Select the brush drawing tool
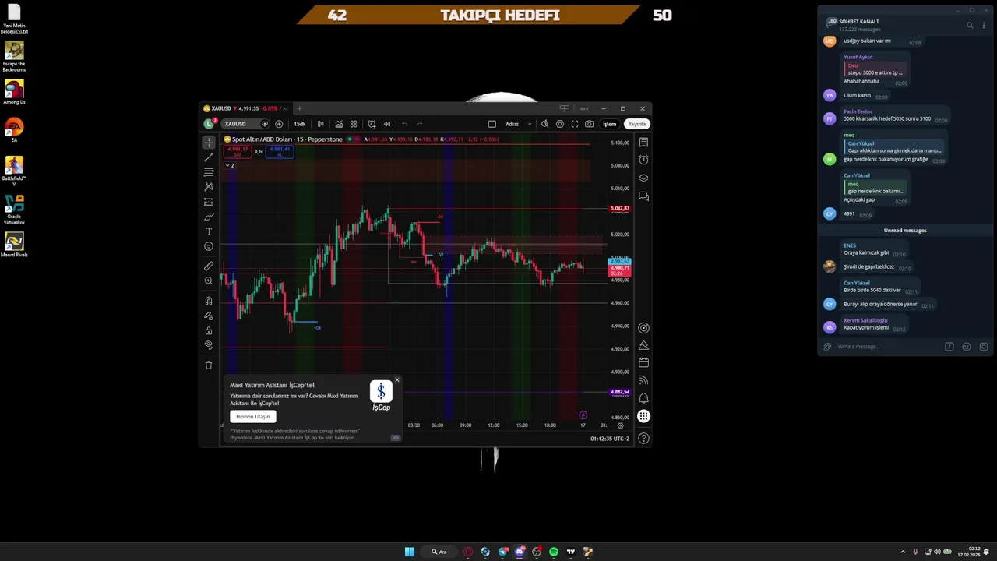The height and width of the screenshot is (561, 997). (x=209, y=217)
